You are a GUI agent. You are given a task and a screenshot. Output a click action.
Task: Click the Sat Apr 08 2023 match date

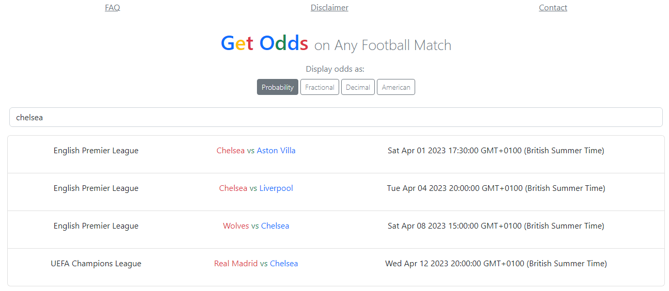pyautogui.click(x=496, y=226)
